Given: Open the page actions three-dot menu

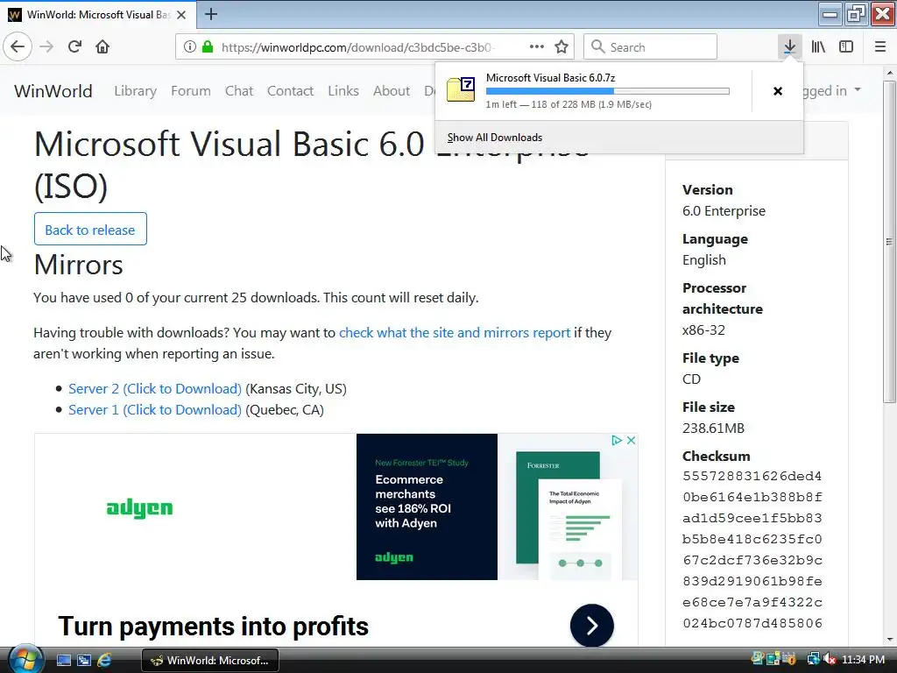Looking at the screenshot, I should (x=537, y=47).
